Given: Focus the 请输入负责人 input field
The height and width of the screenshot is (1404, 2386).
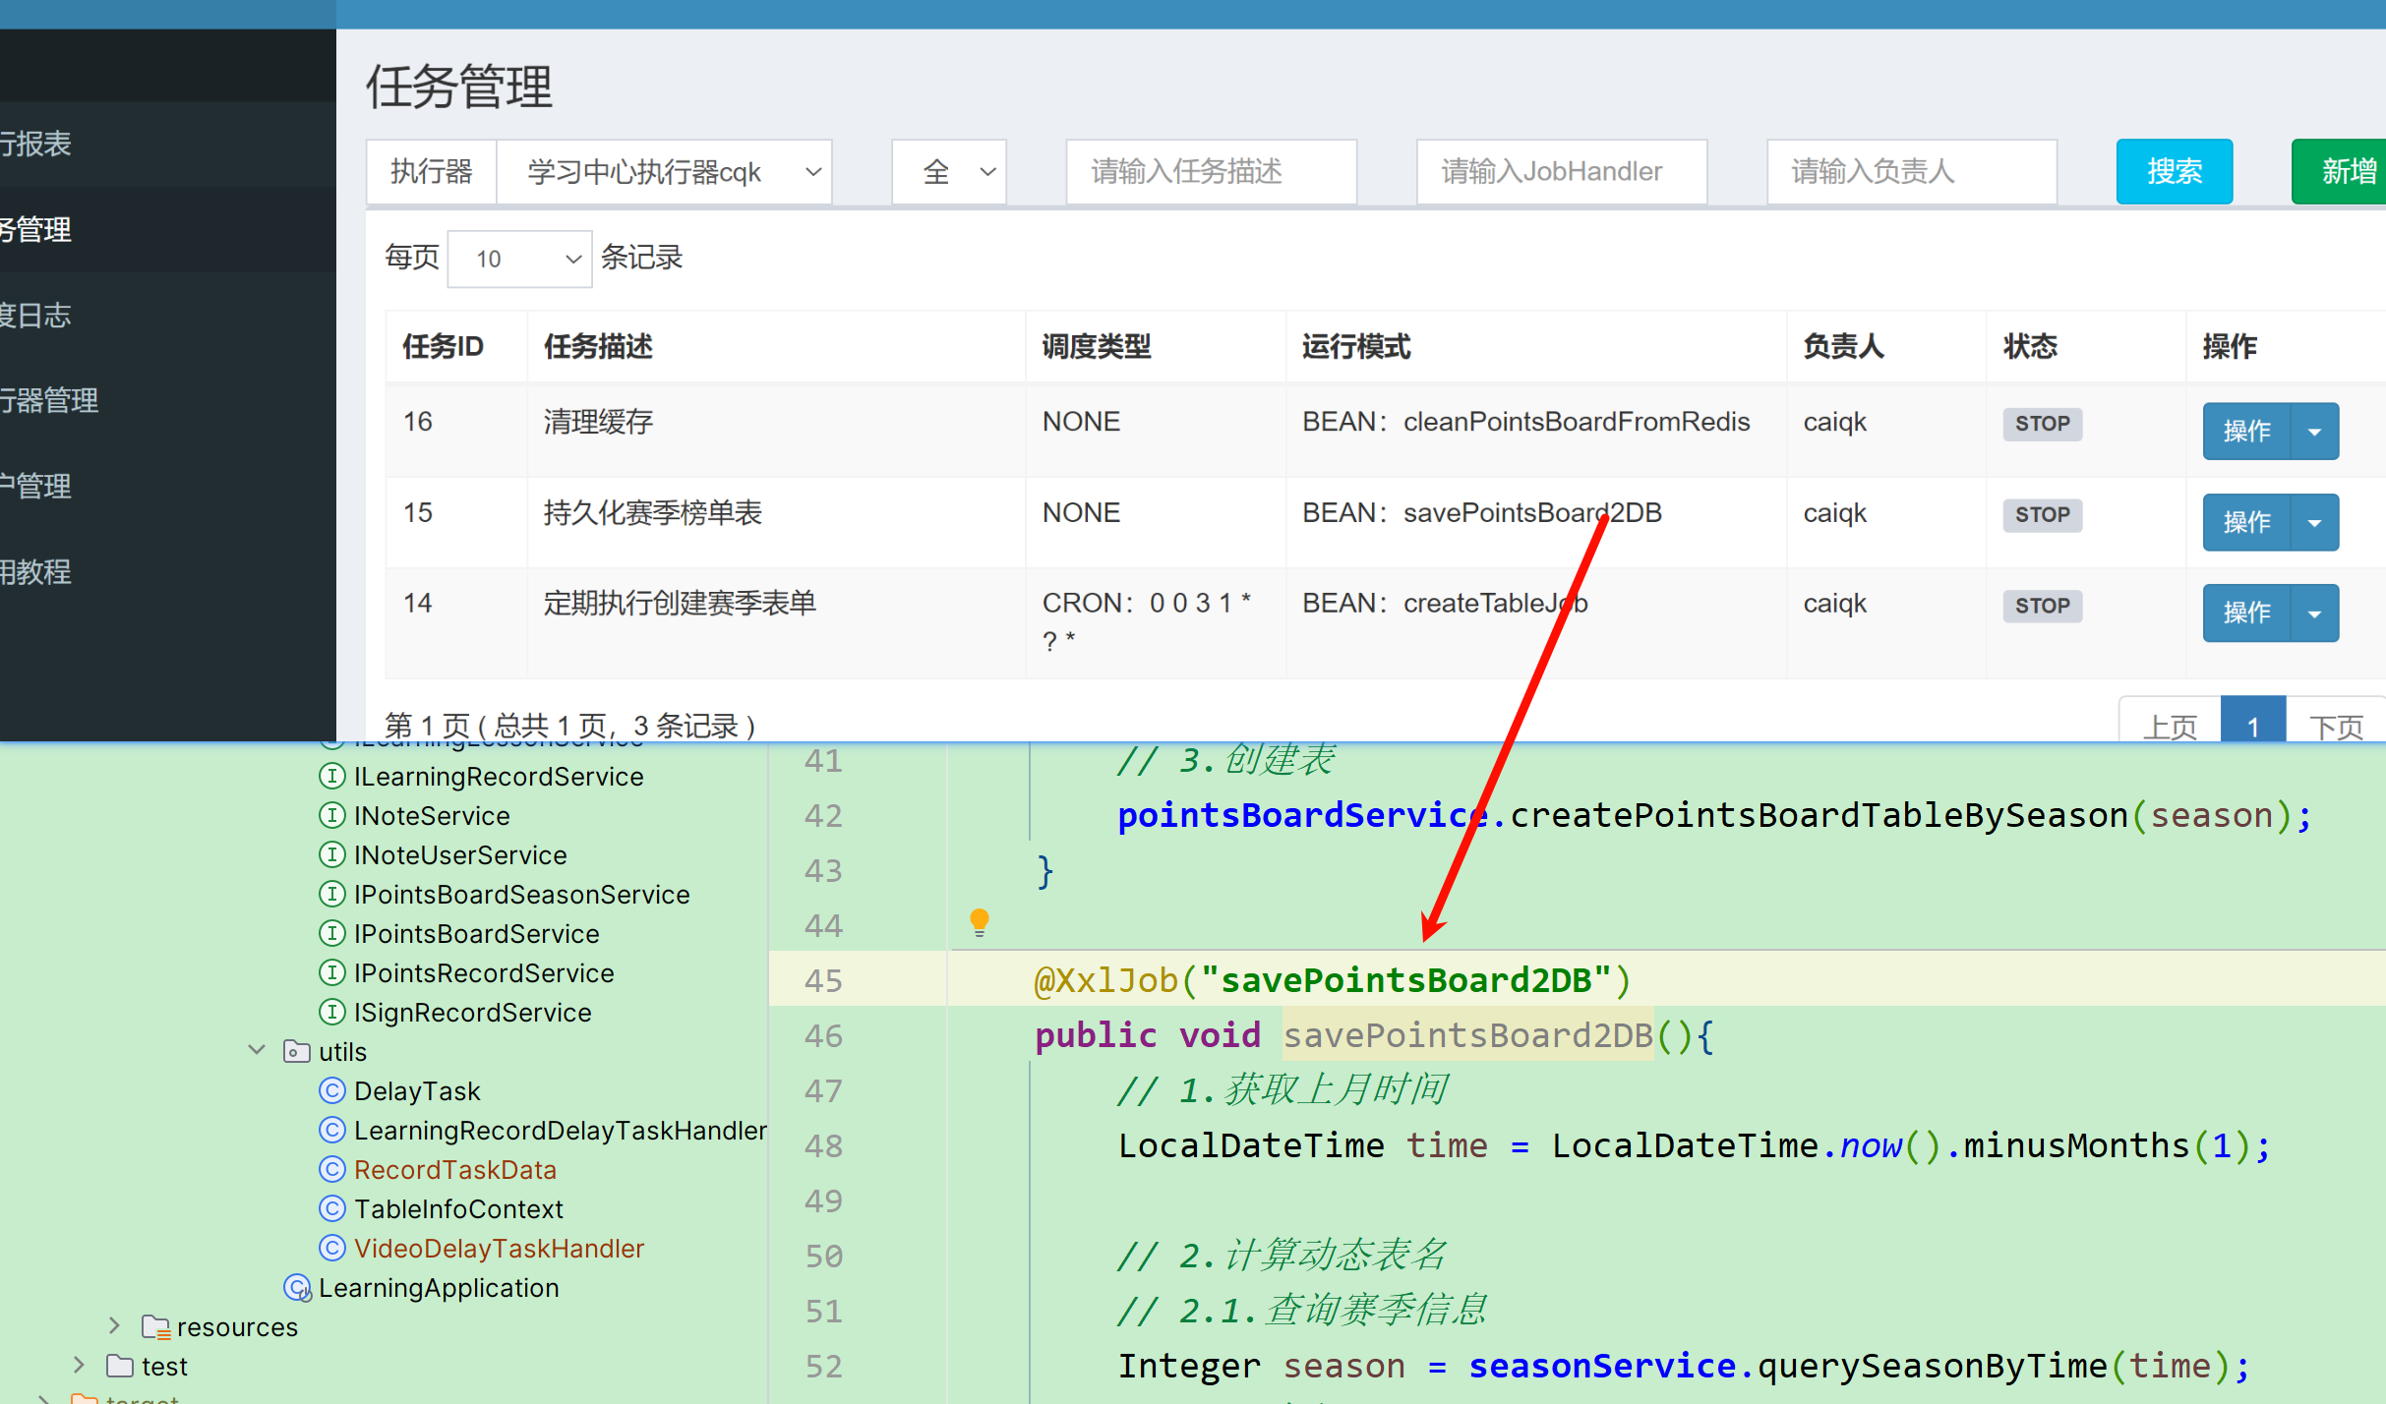Looking at the screenshot, I should (x=1912, y=172).
